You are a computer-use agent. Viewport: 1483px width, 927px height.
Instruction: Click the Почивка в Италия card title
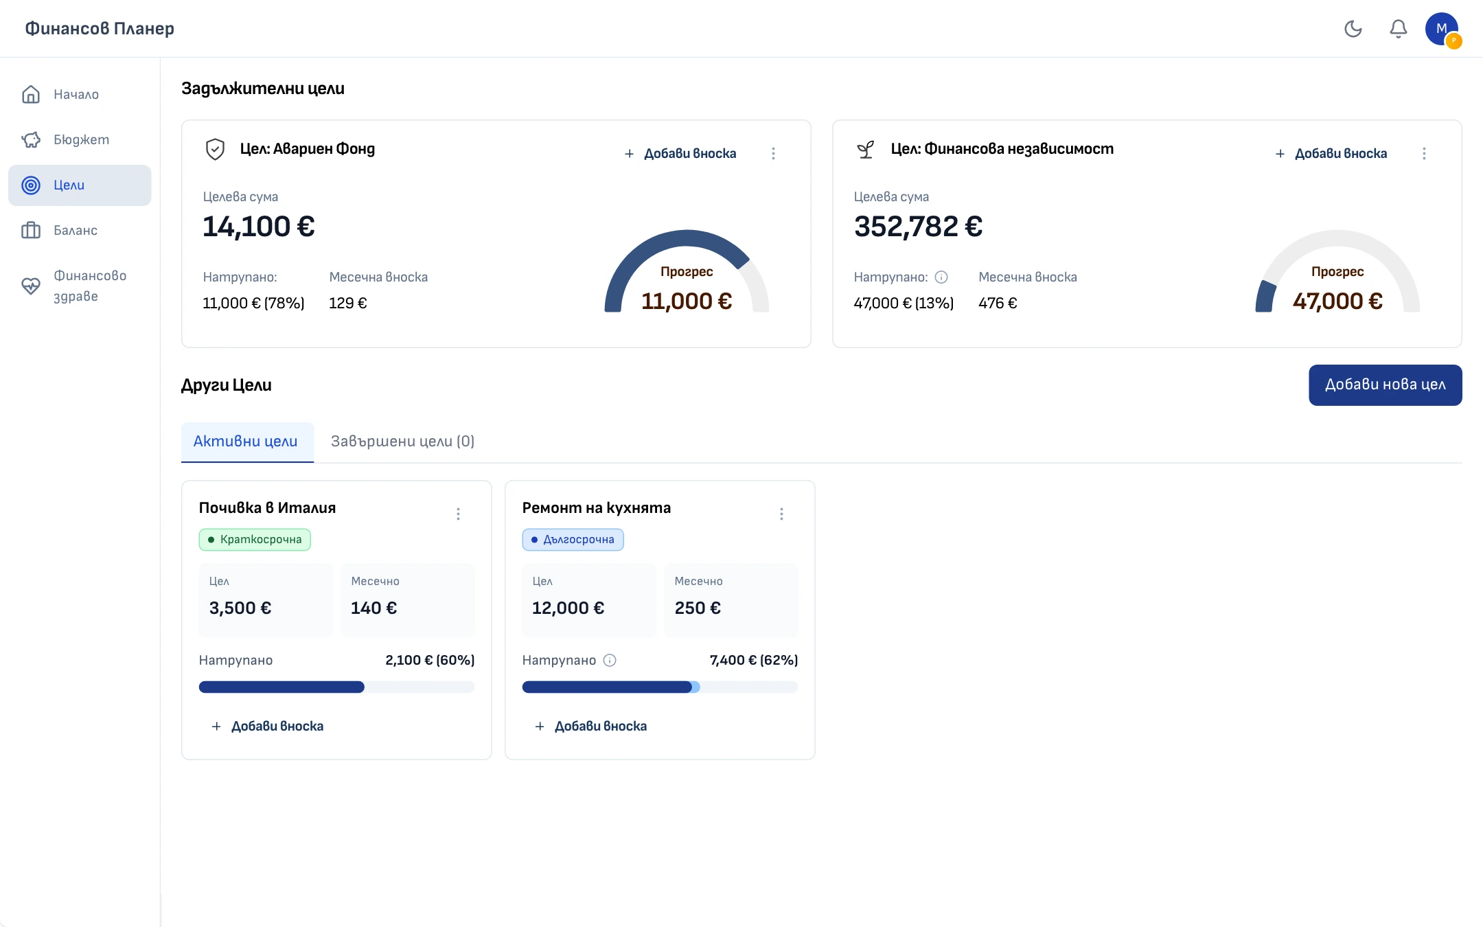coord(267,507)
